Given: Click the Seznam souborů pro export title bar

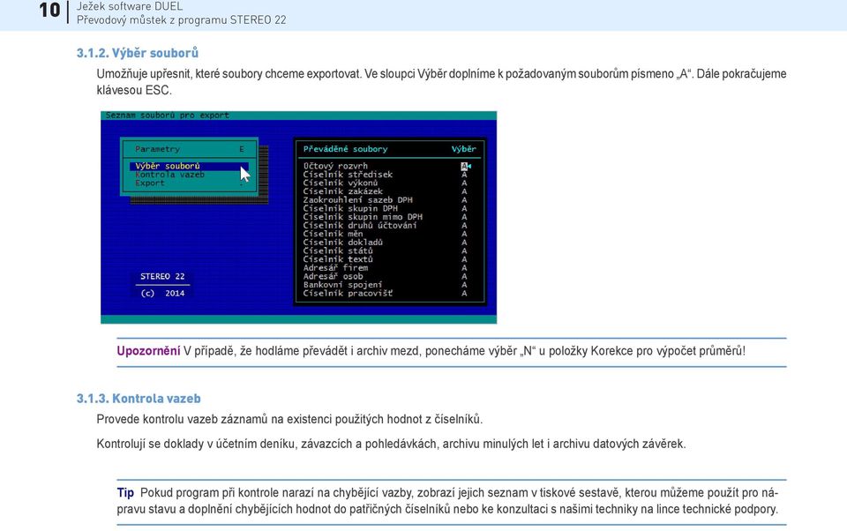Looking at the screenshot, I should (299, 116).
